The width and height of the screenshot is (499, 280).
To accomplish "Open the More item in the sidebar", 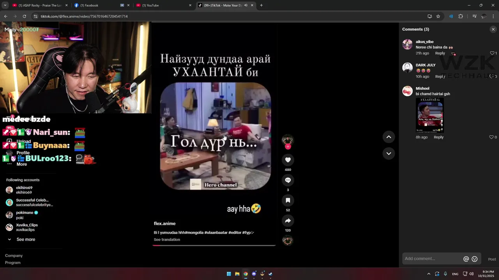I will 17,164.
